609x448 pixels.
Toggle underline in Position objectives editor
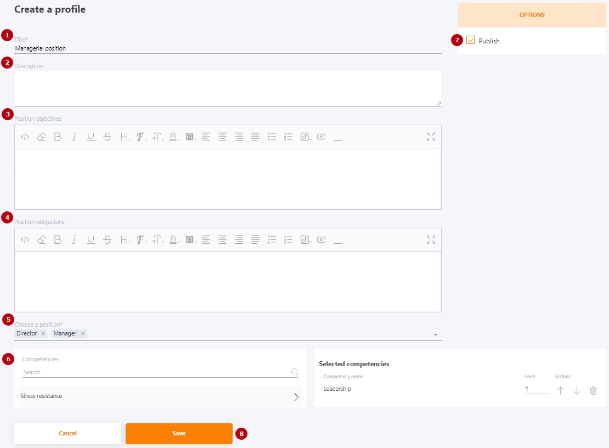point(91,137)
